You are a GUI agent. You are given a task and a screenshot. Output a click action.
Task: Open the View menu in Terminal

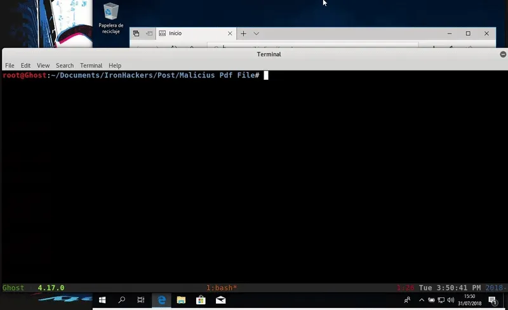[x=43, y=65]
